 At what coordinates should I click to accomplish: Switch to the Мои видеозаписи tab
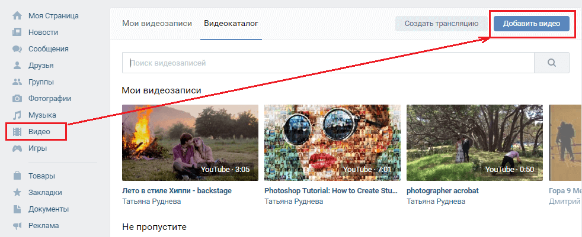coord(157,24)
